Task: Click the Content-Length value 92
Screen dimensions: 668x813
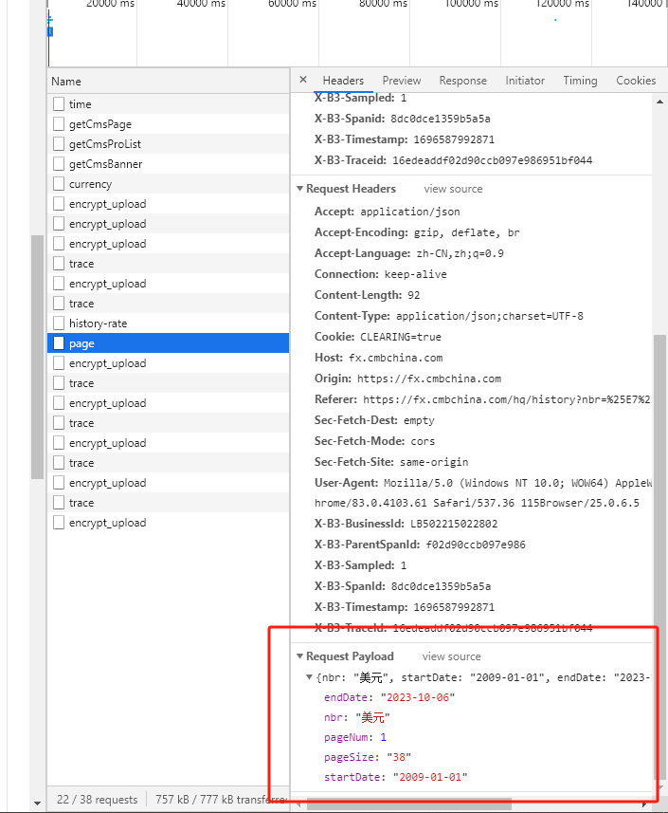Action: pos(414,295)
